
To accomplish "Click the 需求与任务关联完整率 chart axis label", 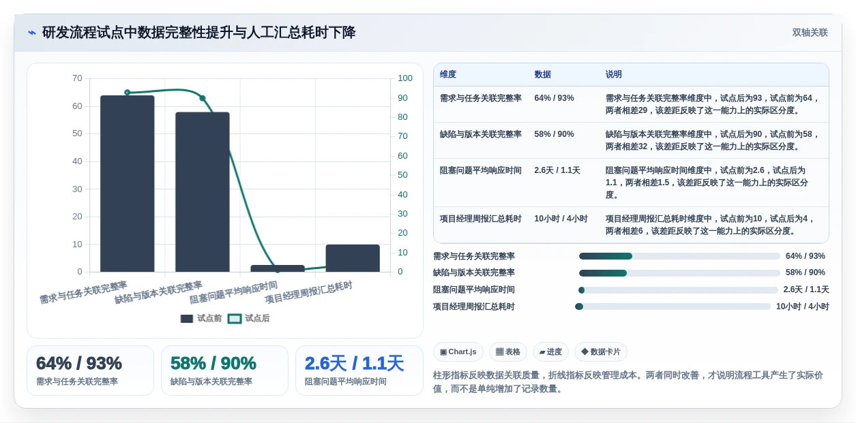I will [83, 292].
